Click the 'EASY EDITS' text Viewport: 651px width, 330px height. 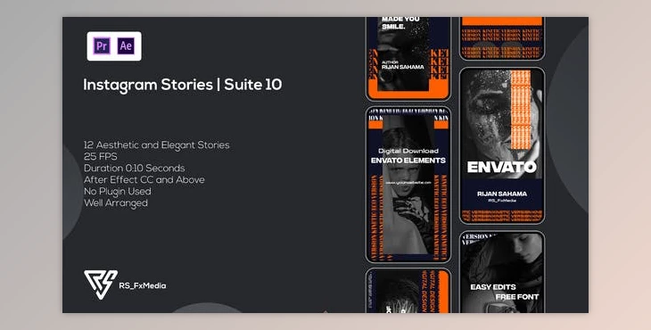[x=493, y=287]
